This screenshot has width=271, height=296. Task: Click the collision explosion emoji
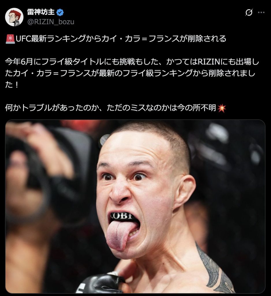tap(222, 108)
